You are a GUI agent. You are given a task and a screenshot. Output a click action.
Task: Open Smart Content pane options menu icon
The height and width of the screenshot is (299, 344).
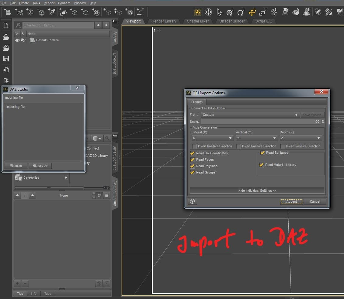point(115,136)
